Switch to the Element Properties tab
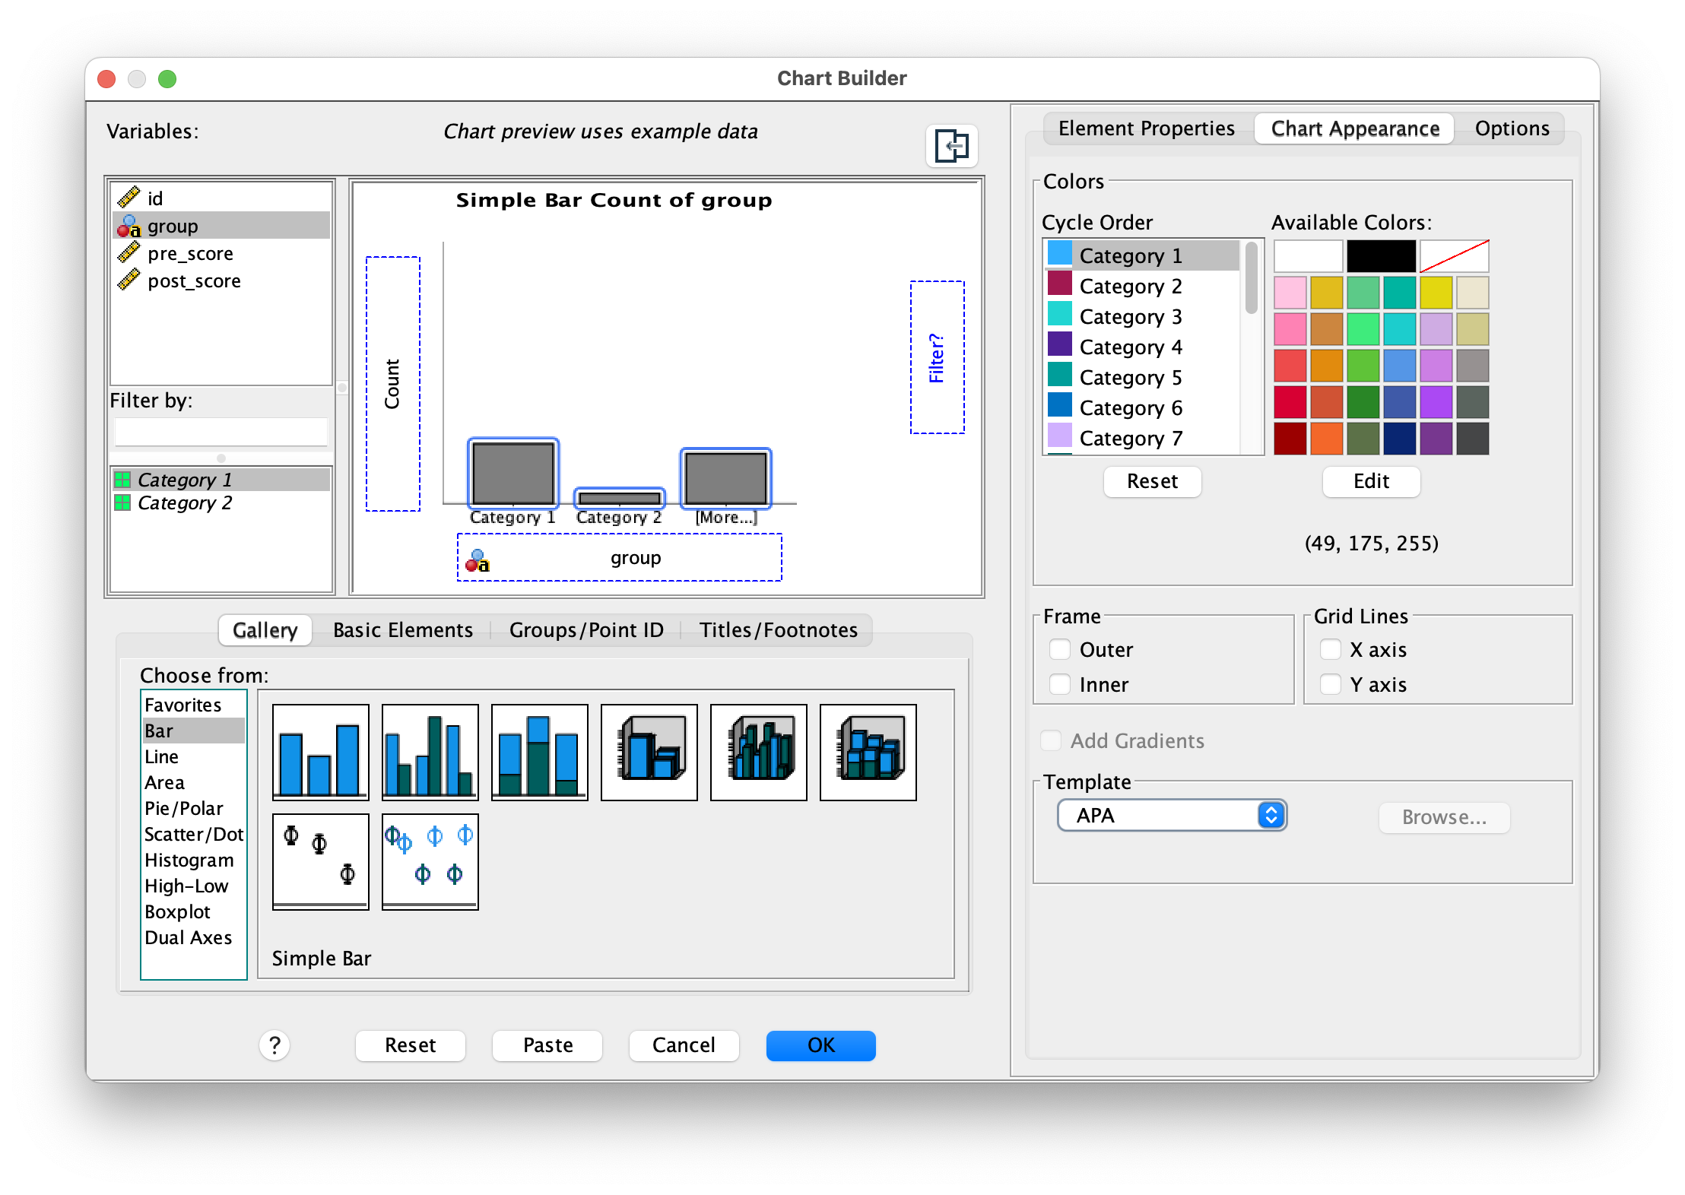Screen dimensions: 1685x1195 pyautogui.click(x=1146, y=128)
